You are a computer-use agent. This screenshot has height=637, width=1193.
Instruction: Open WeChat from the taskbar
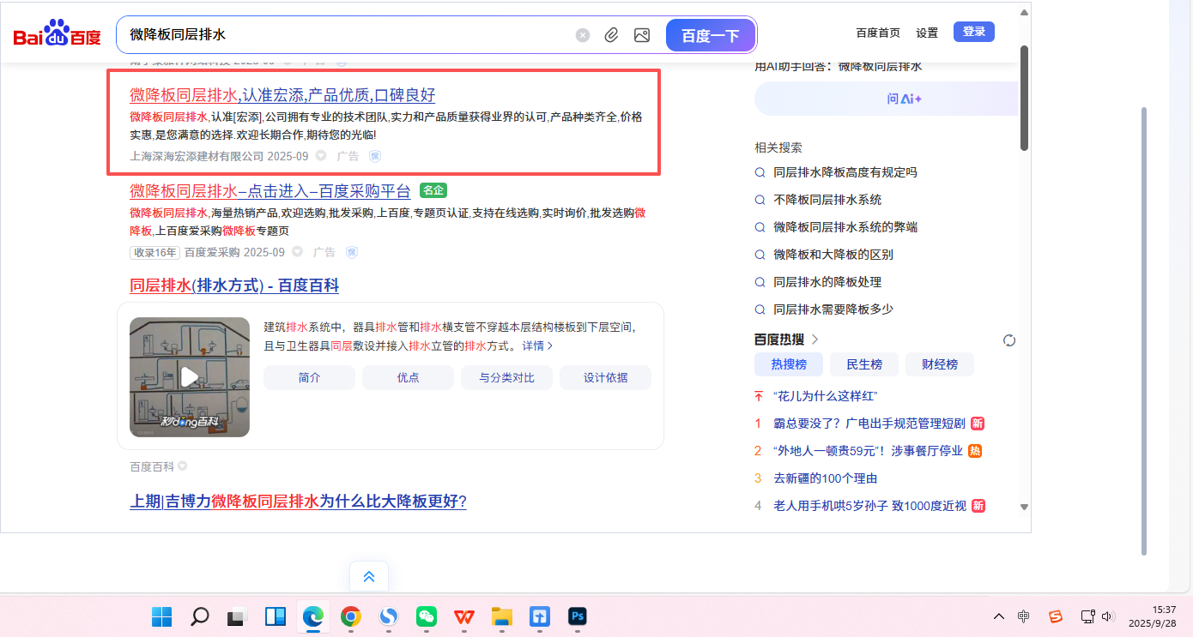(x=427, y=616)
